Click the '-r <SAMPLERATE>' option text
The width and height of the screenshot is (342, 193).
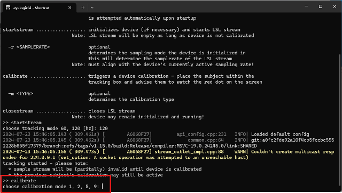point(29,47)
